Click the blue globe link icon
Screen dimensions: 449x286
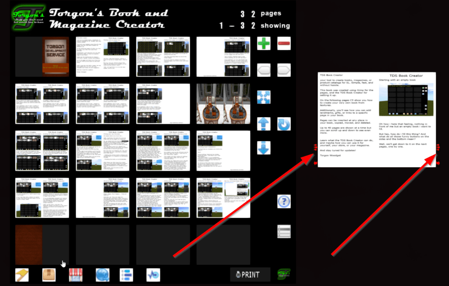tap(103, 275)
